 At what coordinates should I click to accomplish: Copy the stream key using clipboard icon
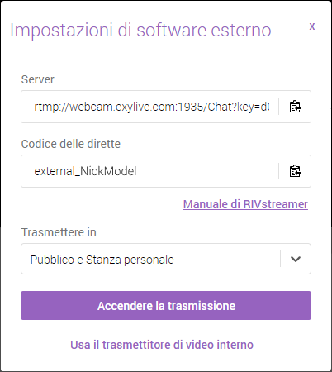[295, 171]
